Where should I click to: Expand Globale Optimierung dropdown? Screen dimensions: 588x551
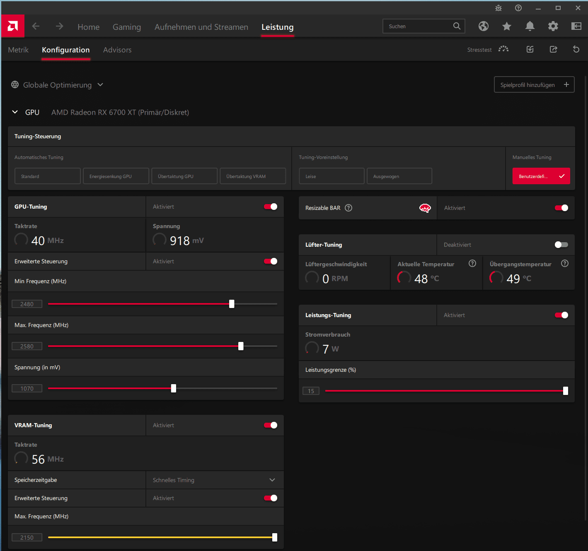(100, 84)
